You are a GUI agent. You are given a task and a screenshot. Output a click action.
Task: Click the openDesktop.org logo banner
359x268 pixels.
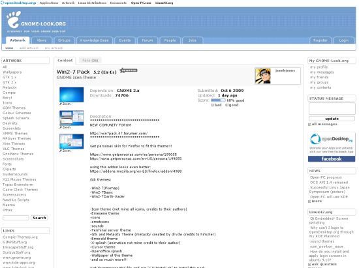click(332, 143)
